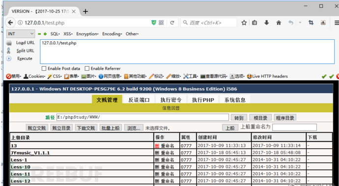Open the JYmusic_V1.1.1 folder link
This screenshot has width=339, height=186.
(30, 153)
